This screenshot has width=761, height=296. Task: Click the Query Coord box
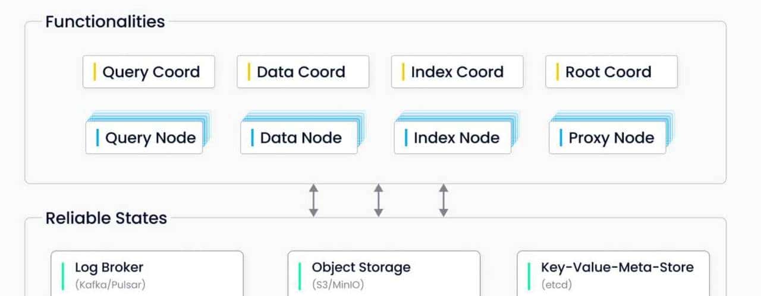tap(149, 72)
